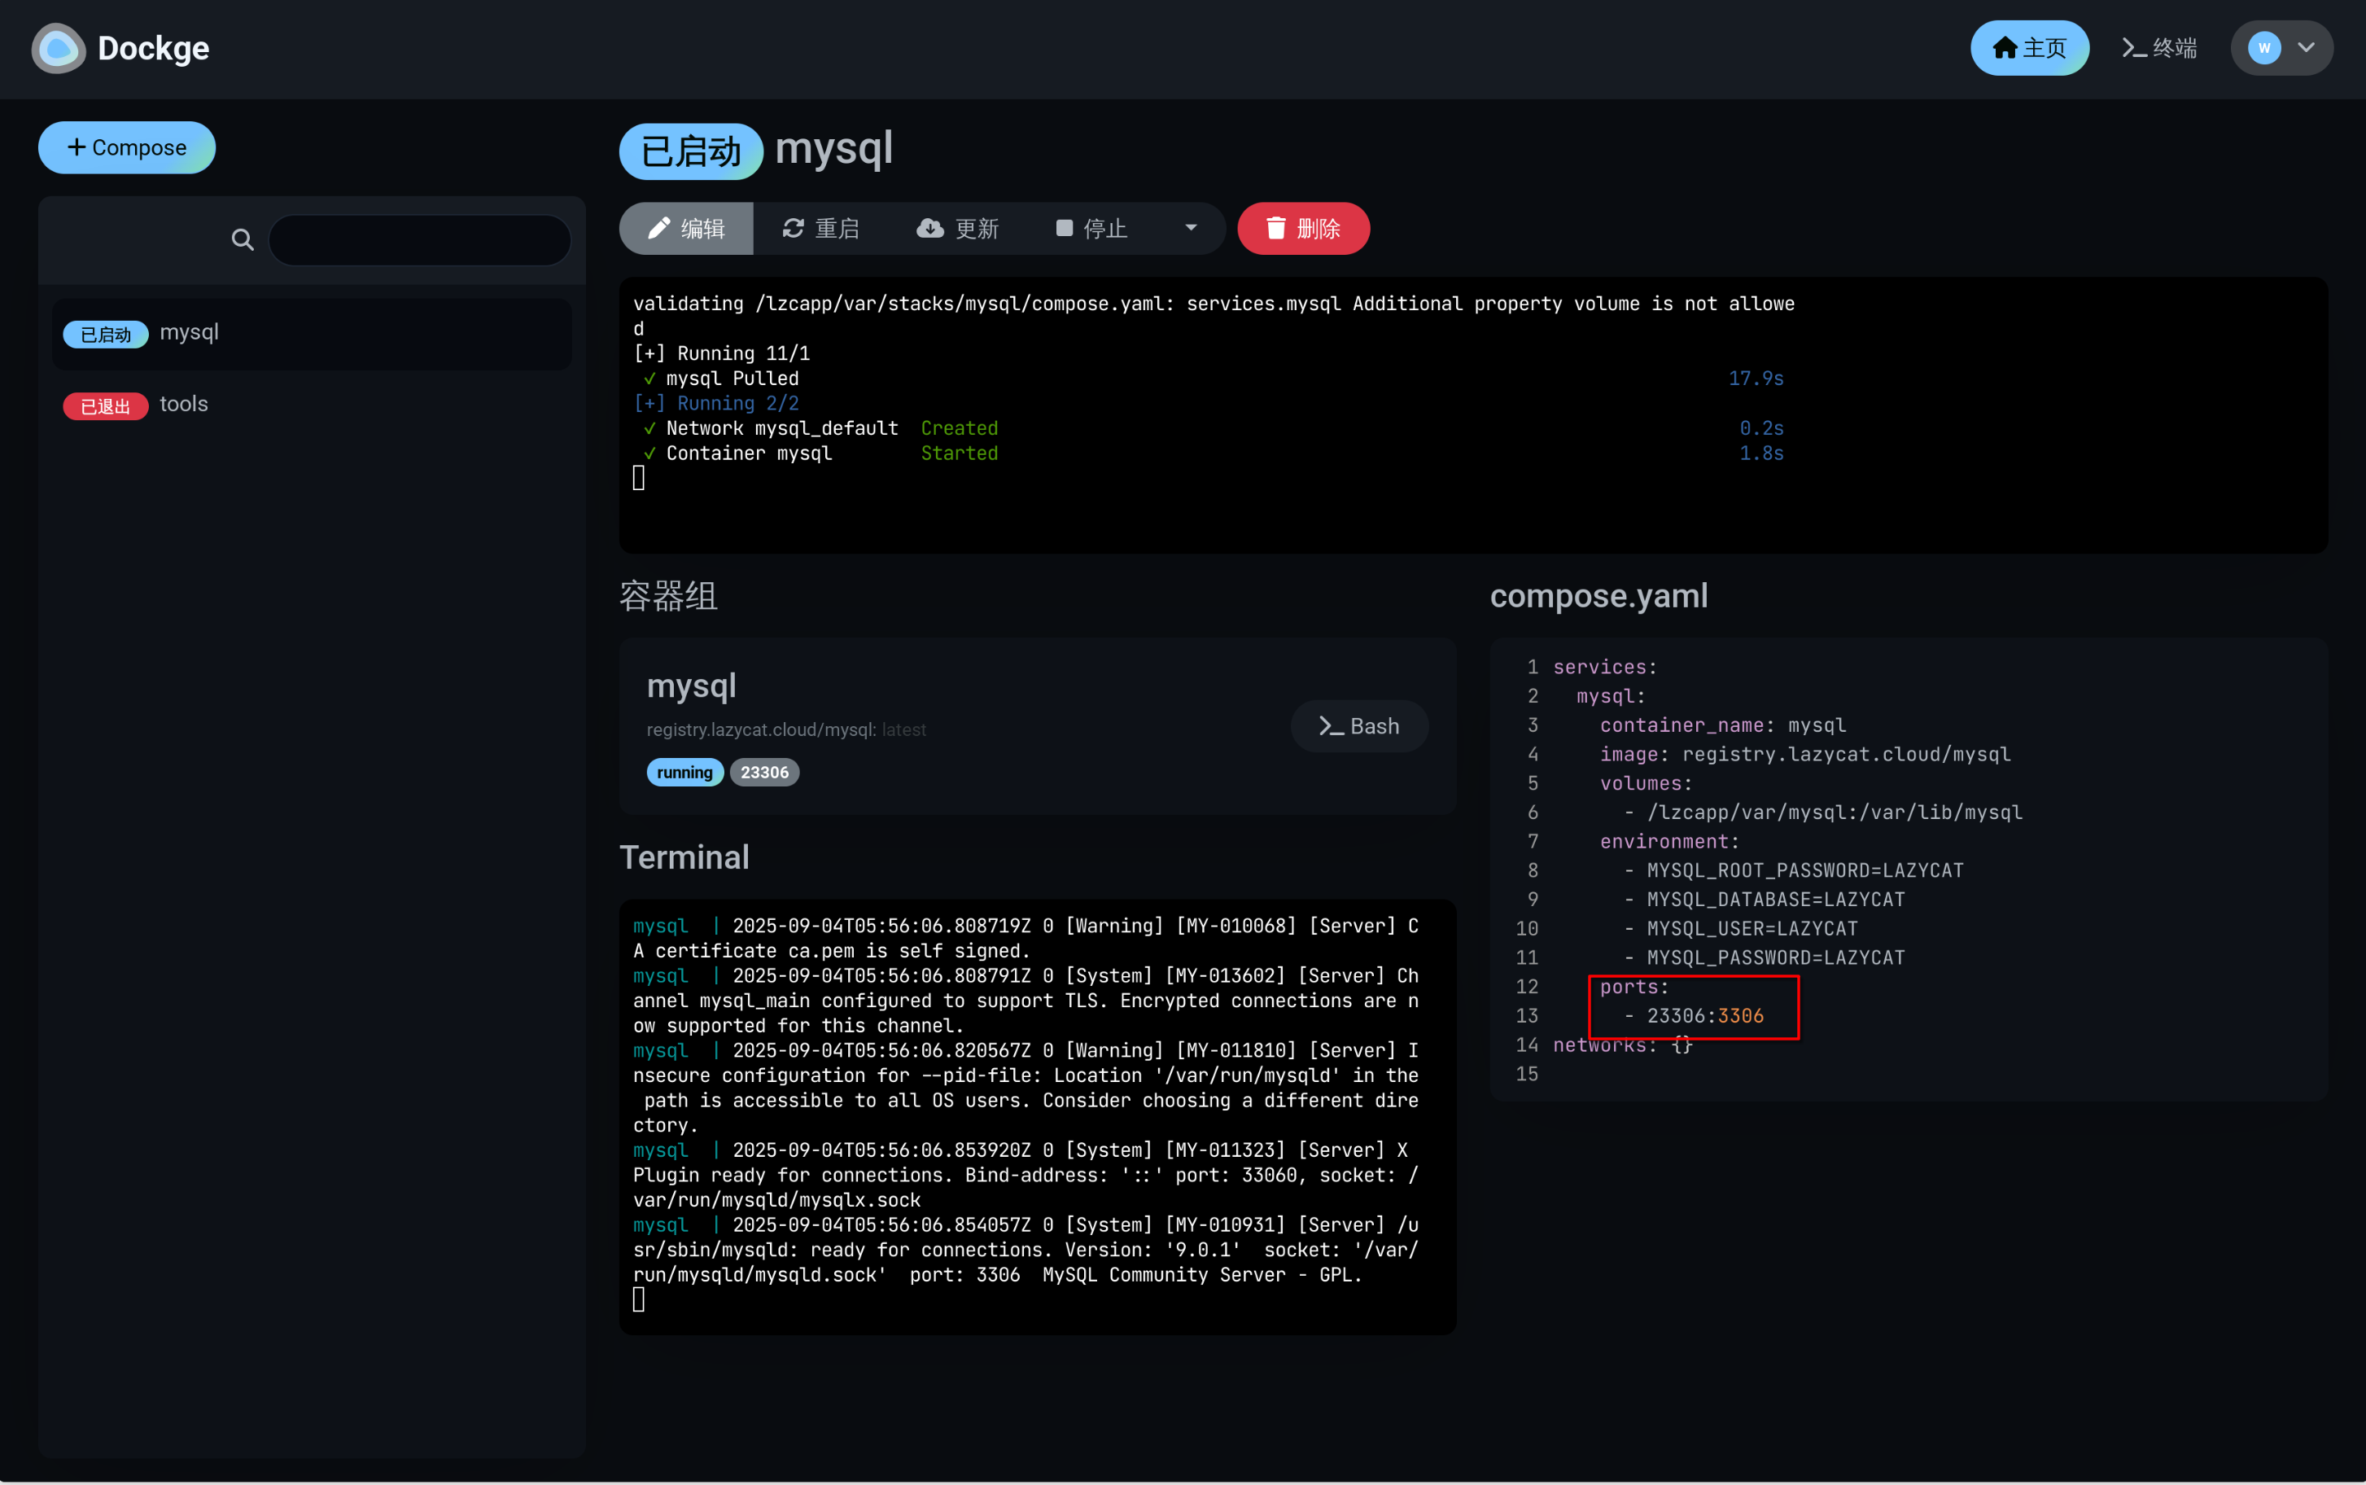Click the 'ports:' yaml line
The image size is (2366, 1485).
click(1633, 987)
